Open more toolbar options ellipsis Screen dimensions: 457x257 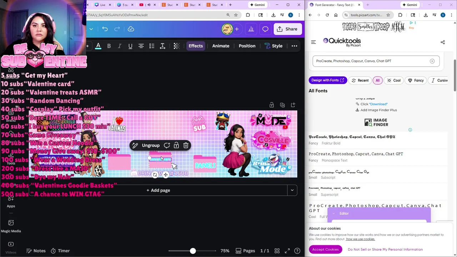point(294,46)
